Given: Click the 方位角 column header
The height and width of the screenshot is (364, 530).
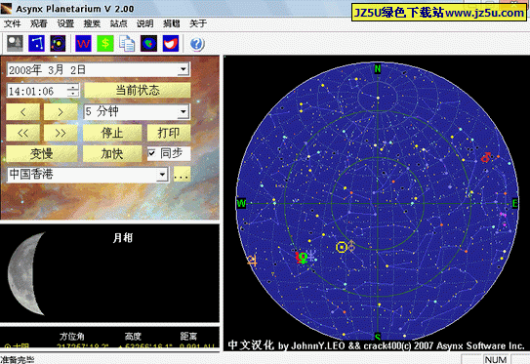Looking at the screenshot, I should pos(72,336).
